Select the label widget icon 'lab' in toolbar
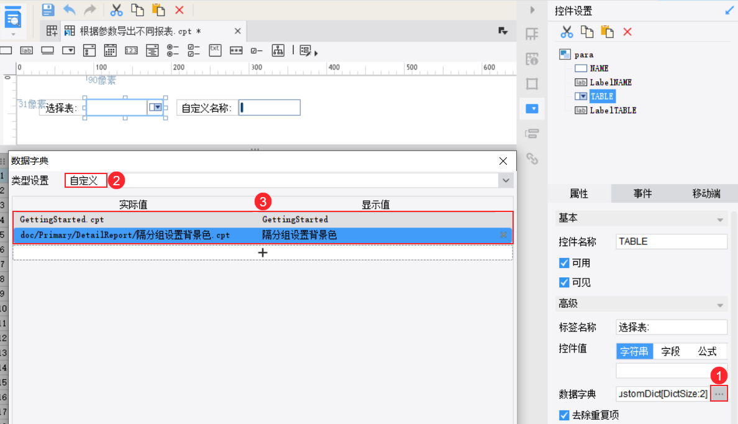This screenshot has height=424, width=738. pos(26,50)
